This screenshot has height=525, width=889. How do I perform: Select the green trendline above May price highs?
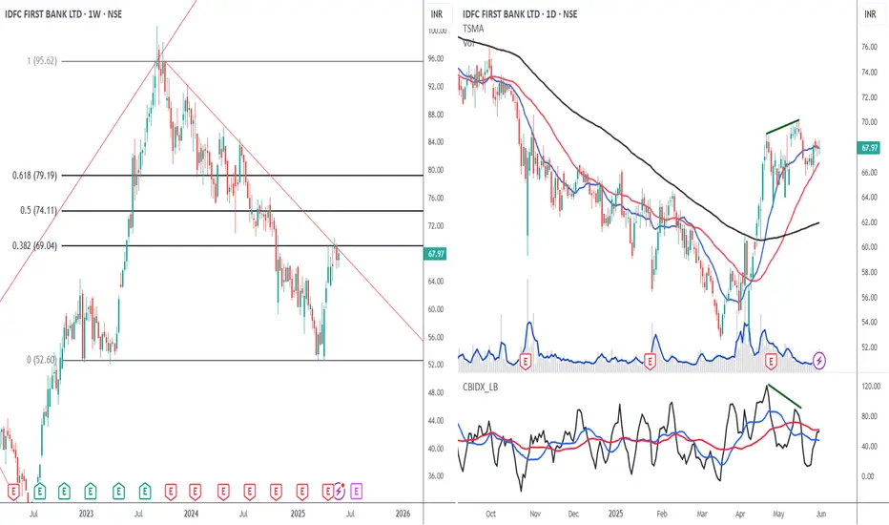[x=782, y=127]
